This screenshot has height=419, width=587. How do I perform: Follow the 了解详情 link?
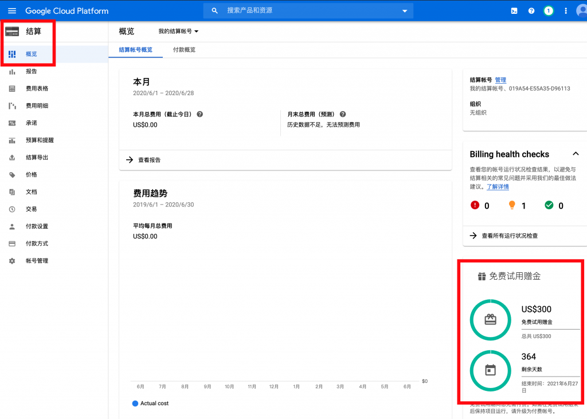pos(498,186)
